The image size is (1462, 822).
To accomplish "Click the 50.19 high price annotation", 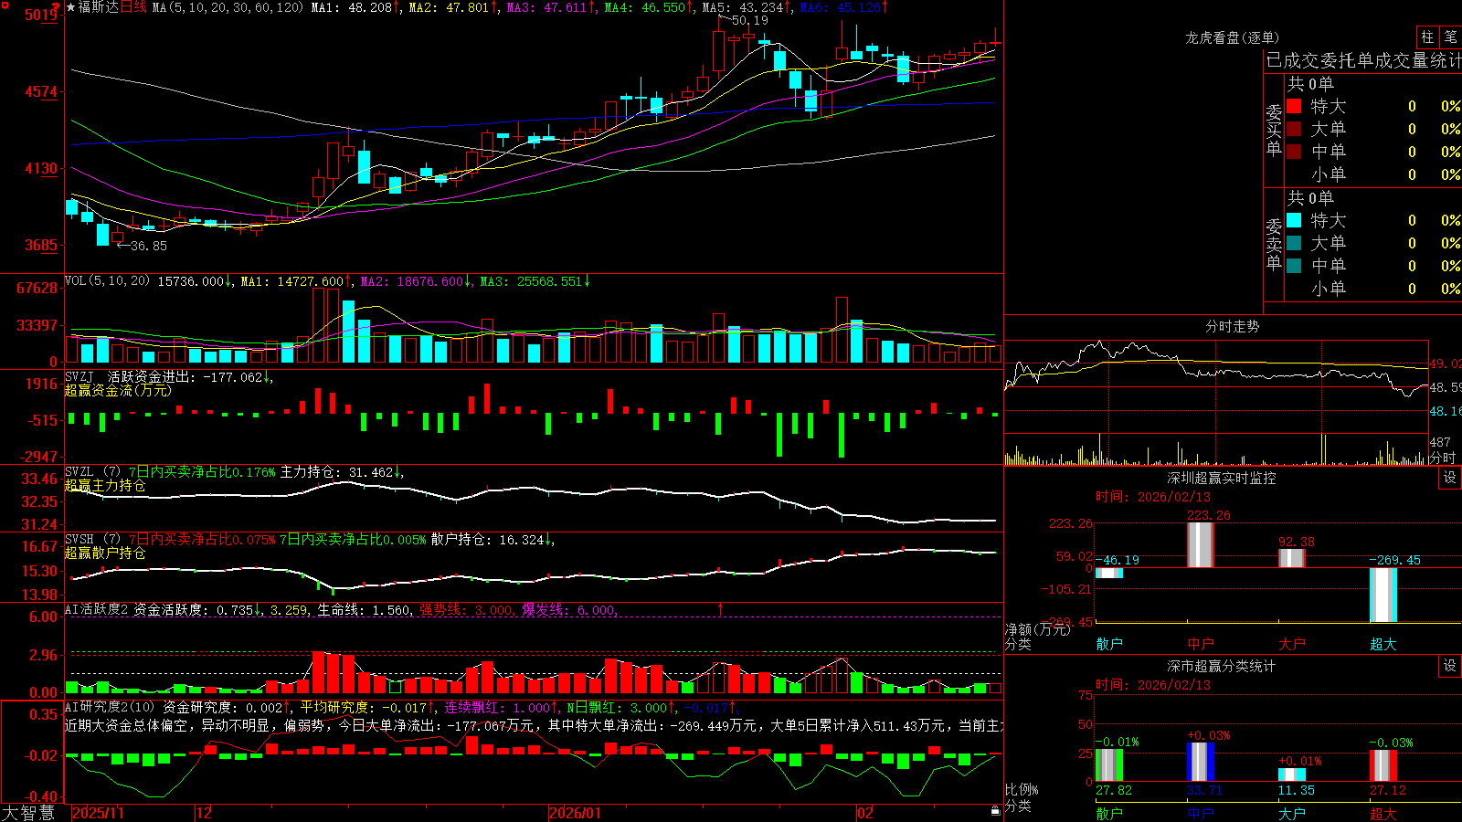I will (x=749, y=20).
